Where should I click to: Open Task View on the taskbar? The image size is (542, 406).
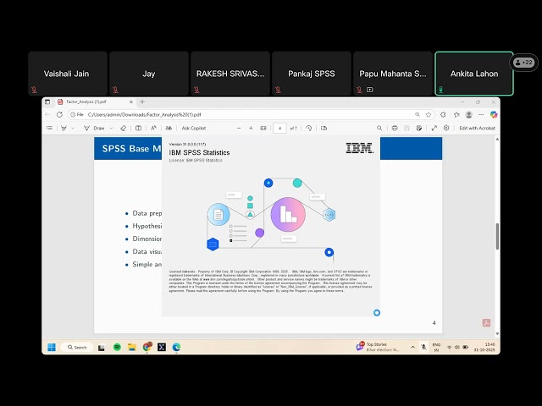pos(102,348)
